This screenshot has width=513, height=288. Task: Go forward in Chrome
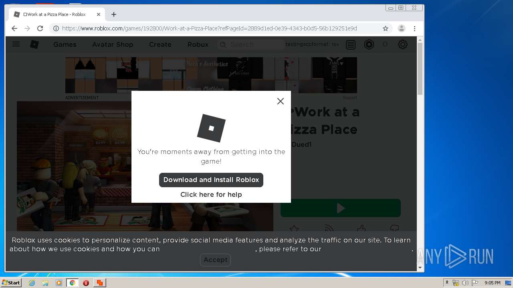27,28
